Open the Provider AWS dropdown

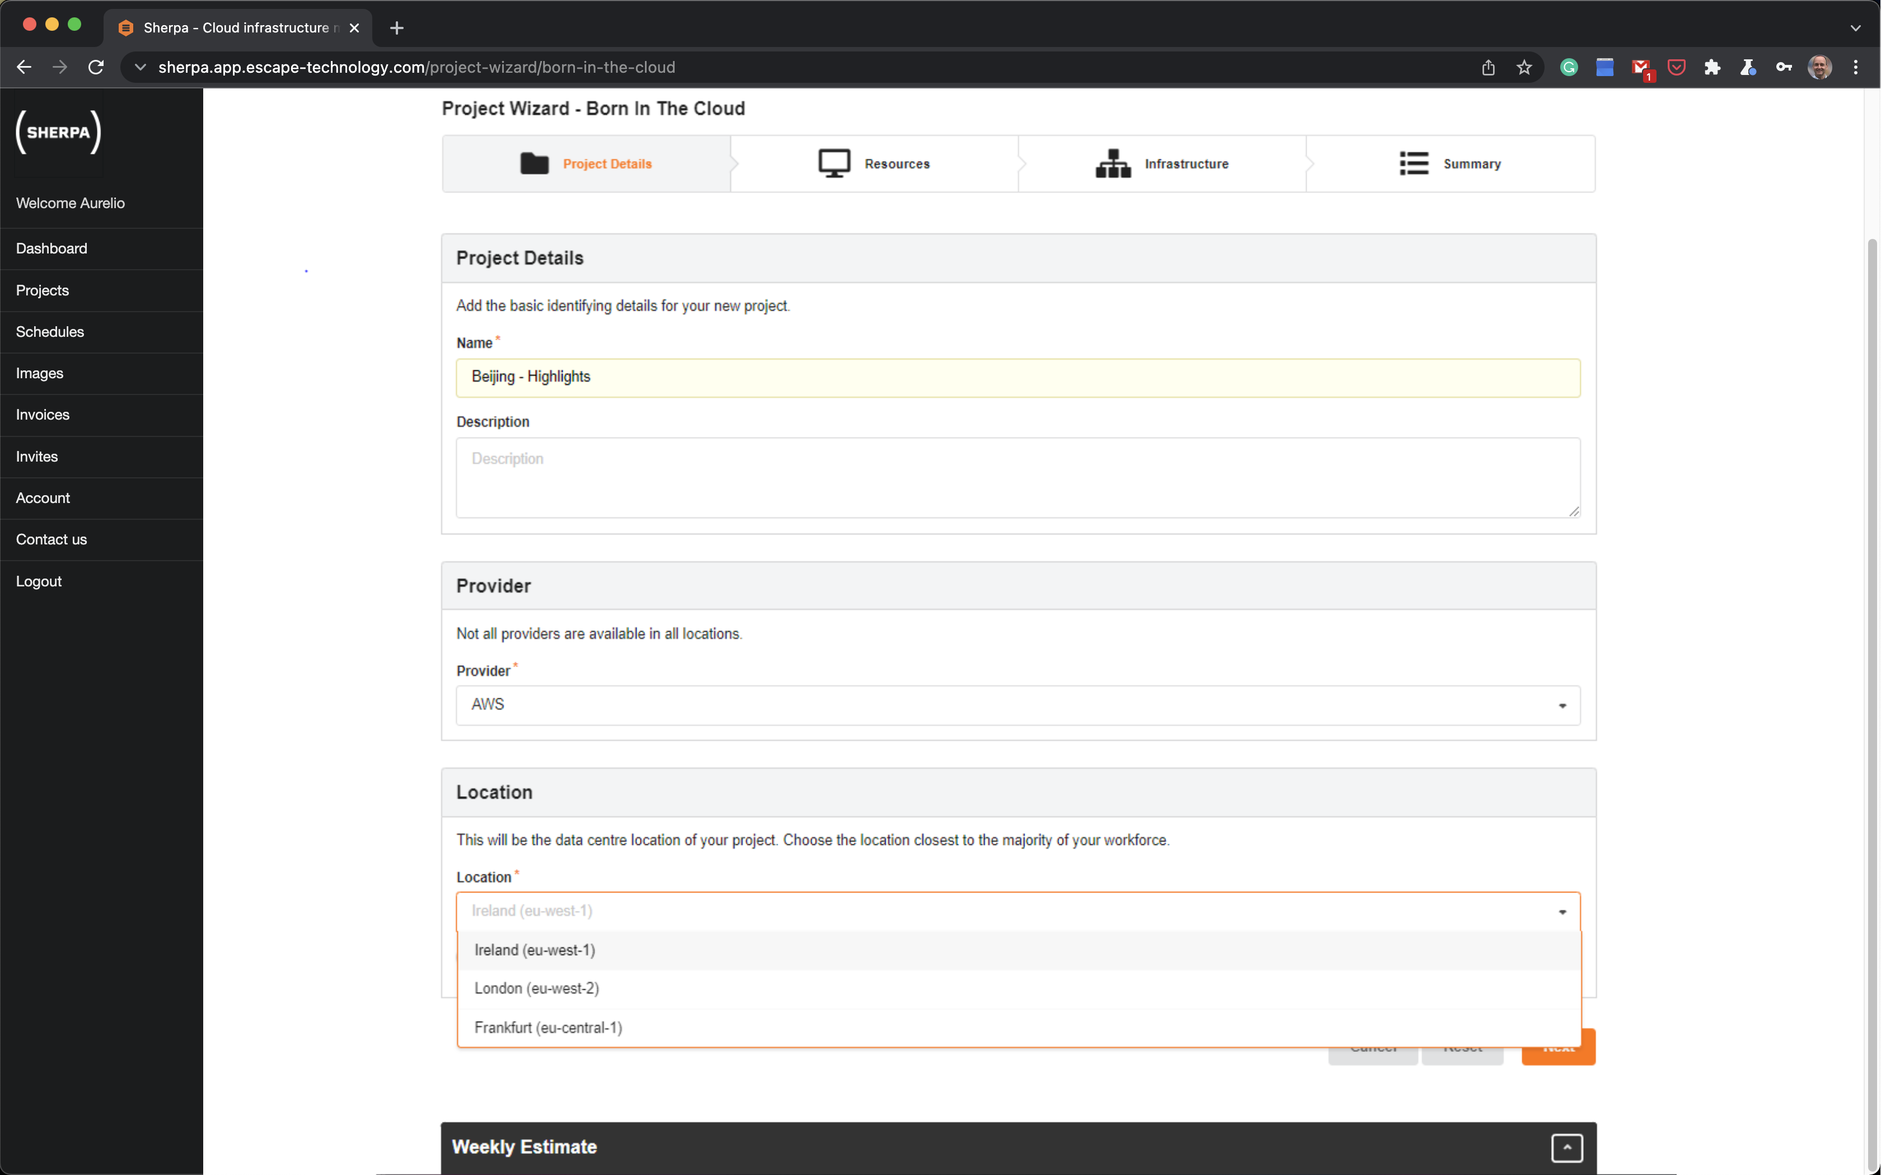coord(1017,705)
